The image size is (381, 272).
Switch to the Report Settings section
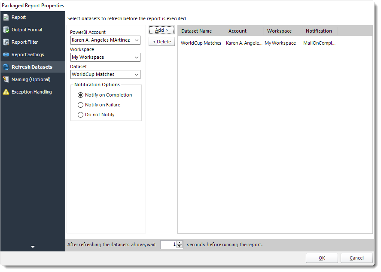(33, 54)
